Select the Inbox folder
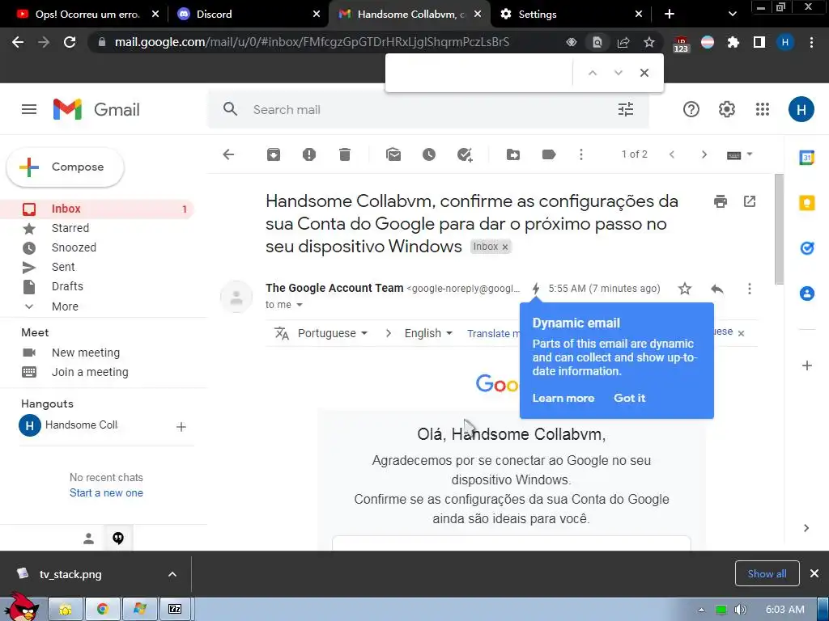This screenshot has height=621, width=829. point(97,209)
